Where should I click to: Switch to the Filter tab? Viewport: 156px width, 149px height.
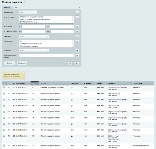(x=7, y=7)
